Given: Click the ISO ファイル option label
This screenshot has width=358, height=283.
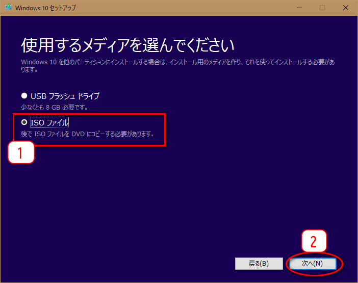Looking at the screenshot, I should pos(49,122).
